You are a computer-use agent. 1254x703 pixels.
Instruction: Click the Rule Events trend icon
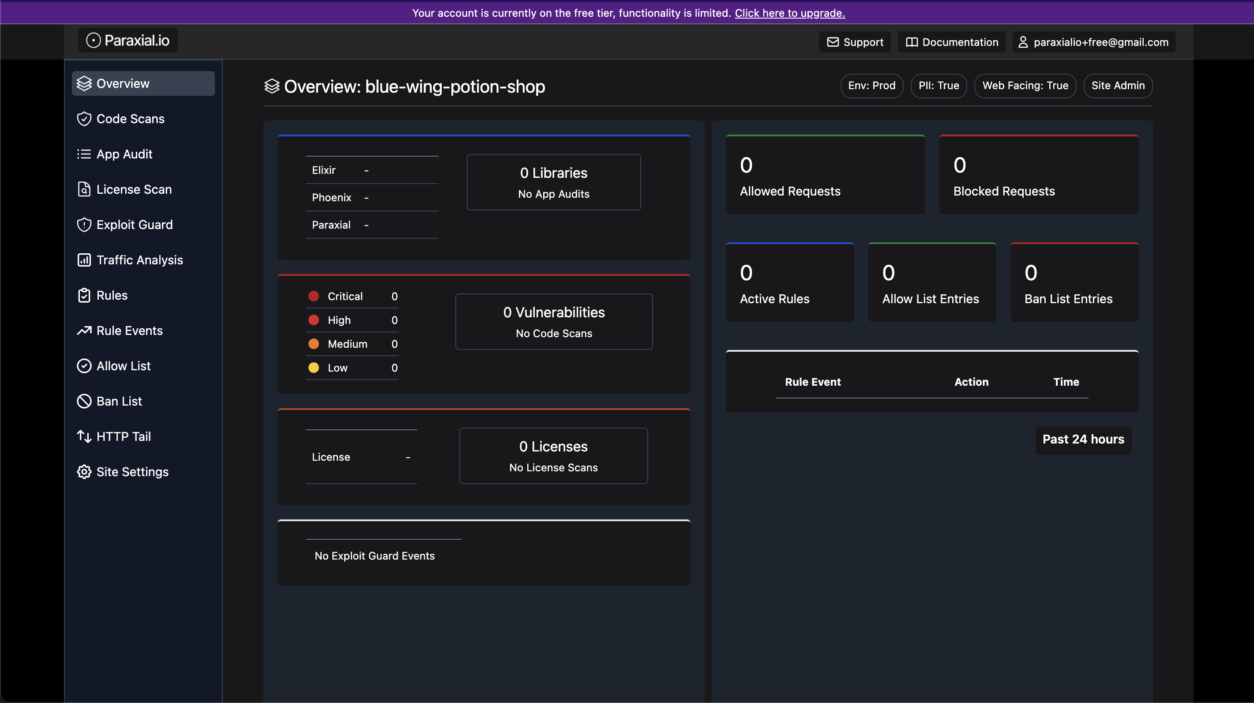(x=84, y=331)
